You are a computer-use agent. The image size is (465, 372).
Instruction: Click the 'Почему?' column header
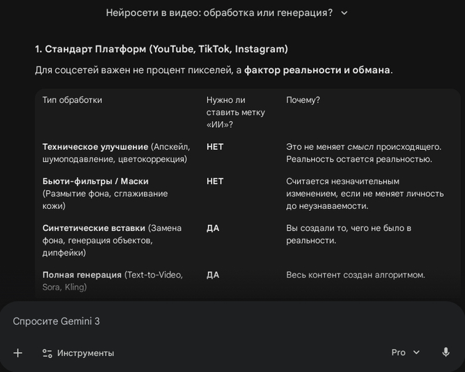click(303, 100)
